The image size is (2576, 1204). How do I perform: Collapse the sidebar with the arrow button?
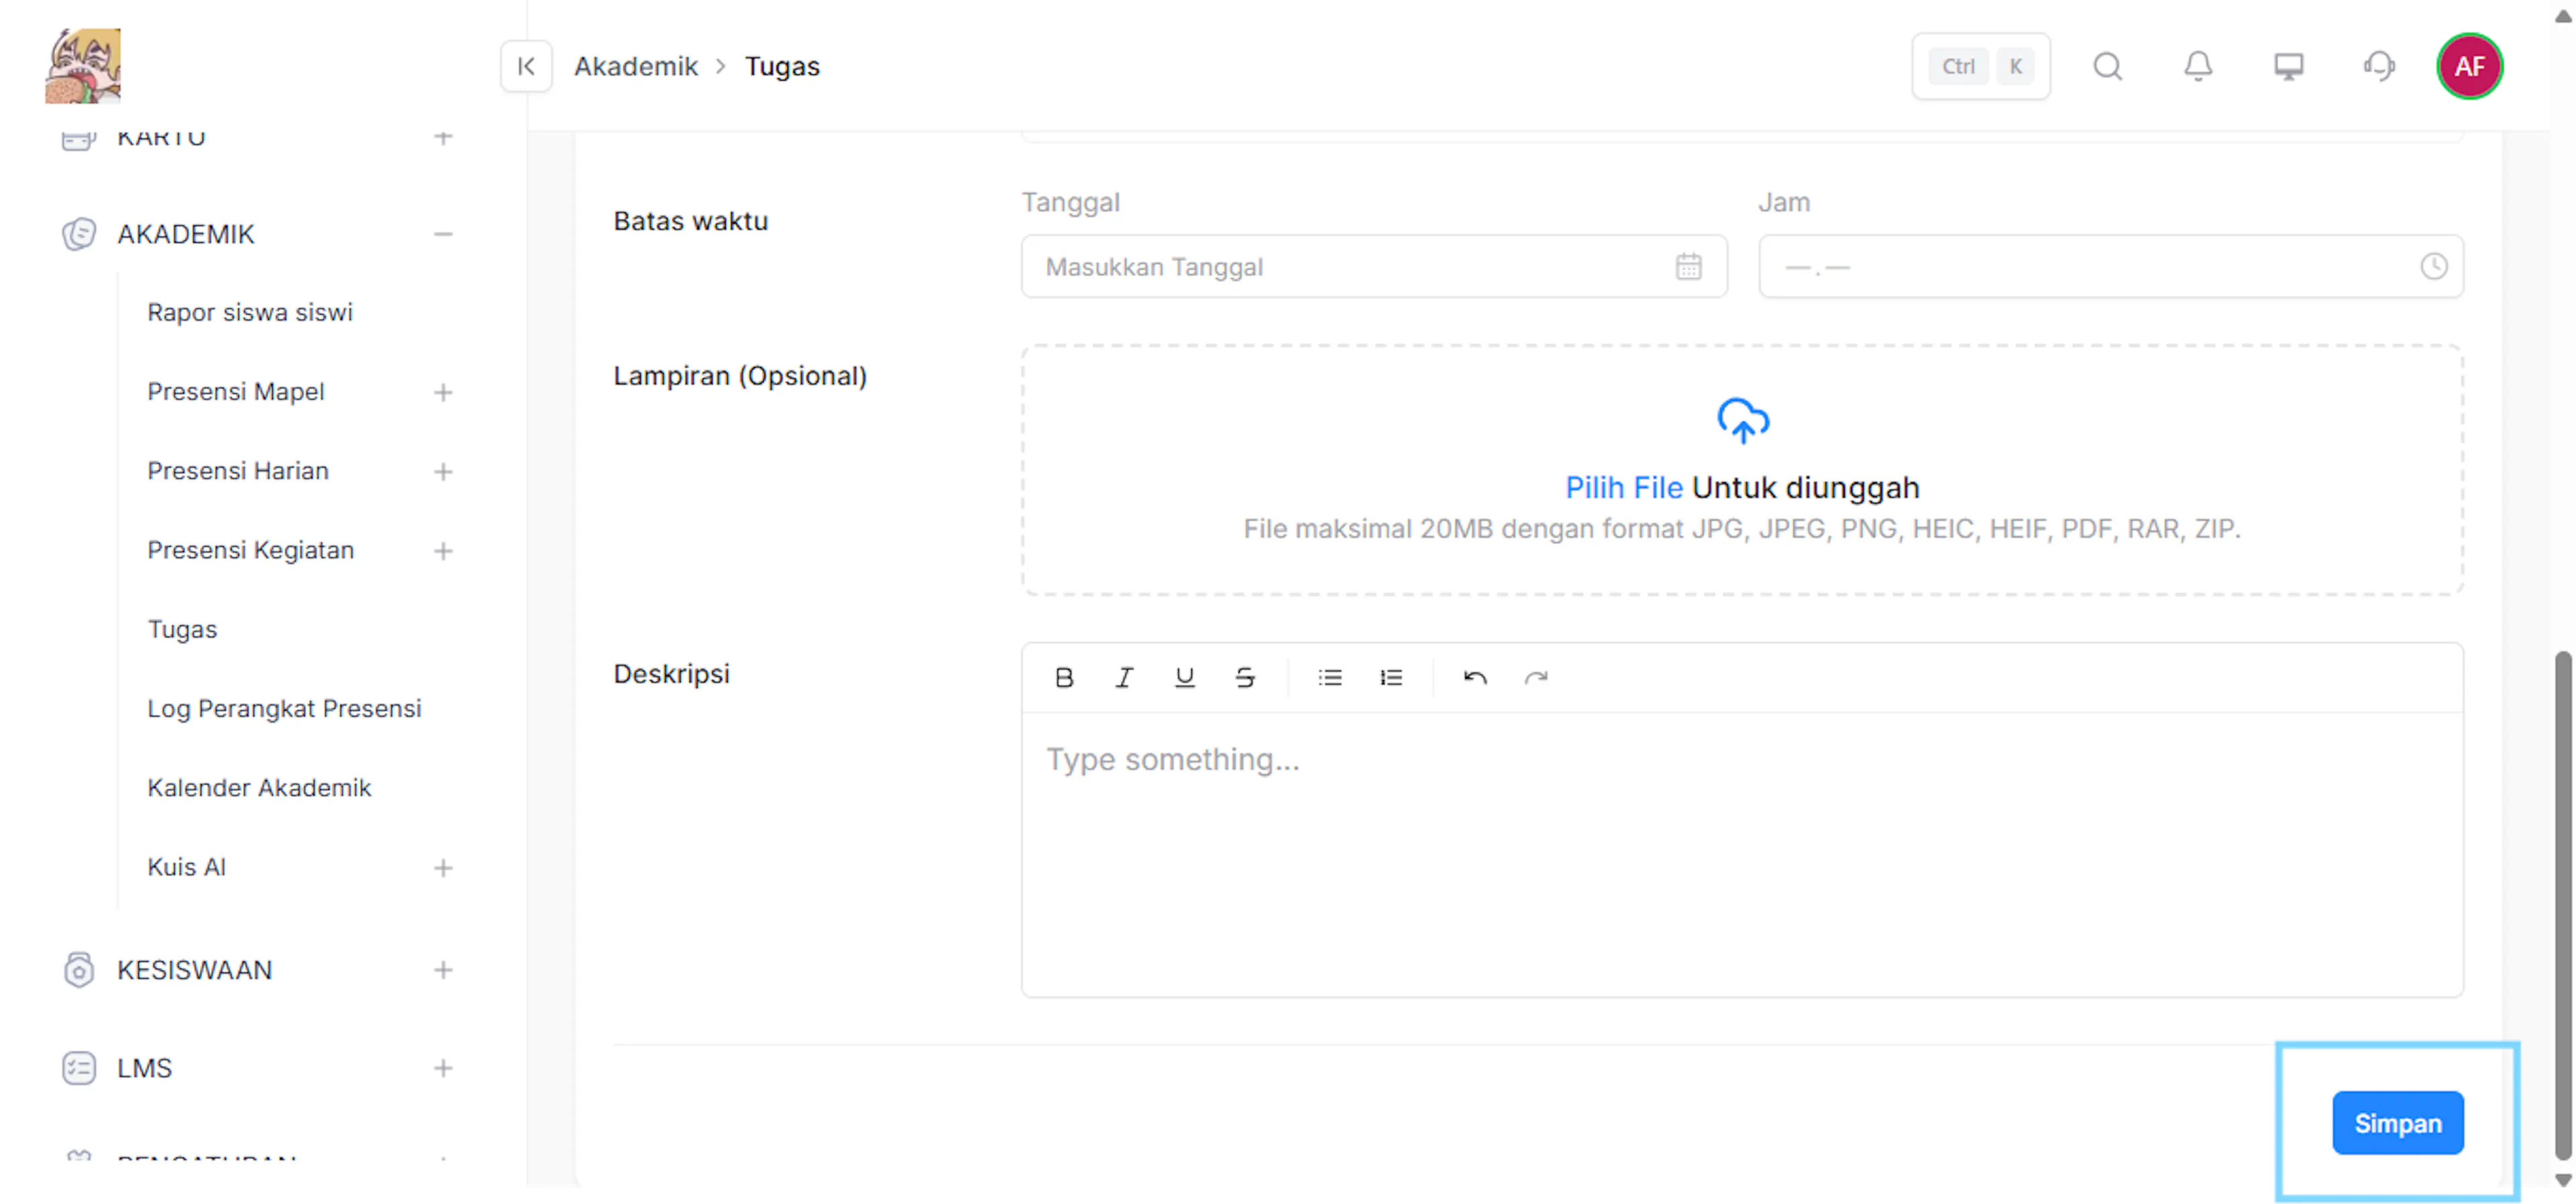point(526,66)
